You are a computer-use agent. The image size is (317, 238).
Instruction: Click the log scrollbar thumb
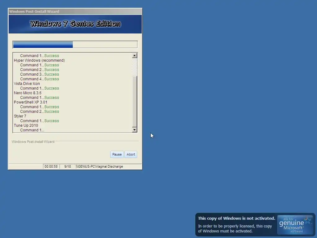pos(134,101)
